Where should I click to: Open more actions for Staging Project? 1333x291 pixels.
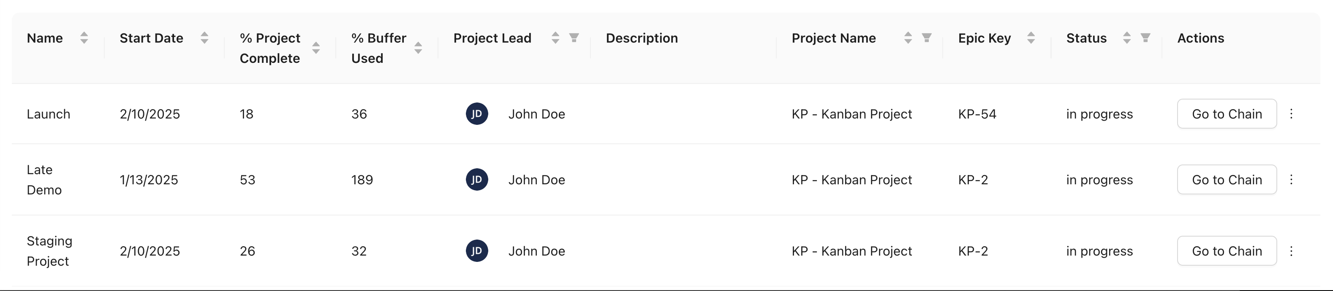1291,251
